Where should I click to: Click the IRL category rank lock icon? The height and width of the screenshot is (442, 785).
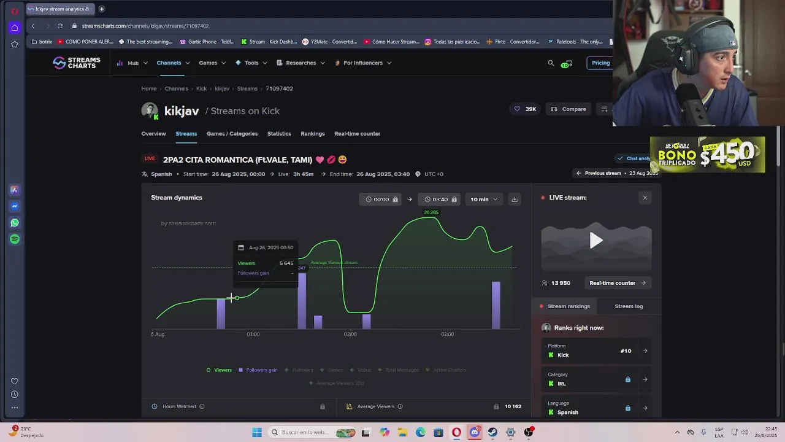click(627, 379)
